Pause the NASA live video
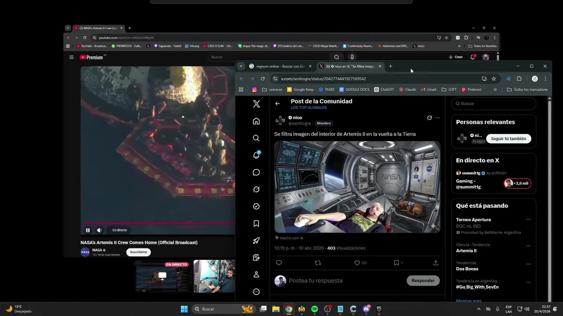The width and height of the screenshot is (563, 316). [x=88, y=230]
